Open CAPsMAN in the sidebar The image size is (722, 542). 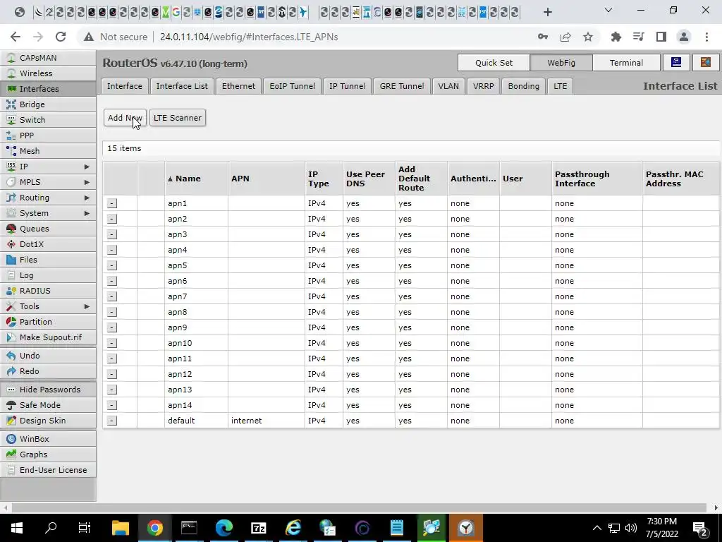pyautogui.click(x=48, y=58)
